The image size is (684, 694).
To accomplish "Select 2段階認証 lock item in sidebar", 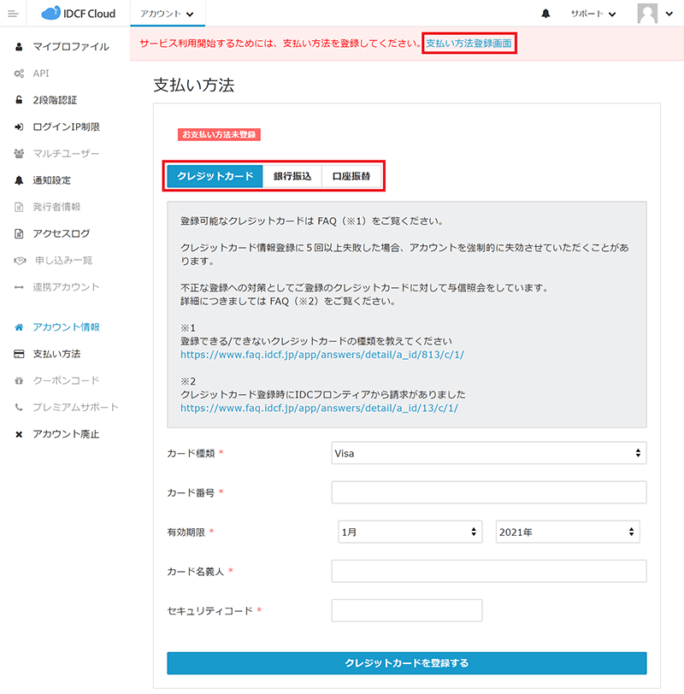I will pos(55,100).
